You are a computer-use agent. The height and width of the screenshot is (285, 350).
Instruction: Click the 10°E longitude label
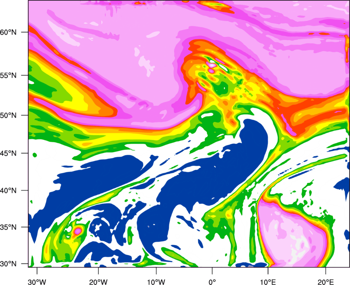268,282
